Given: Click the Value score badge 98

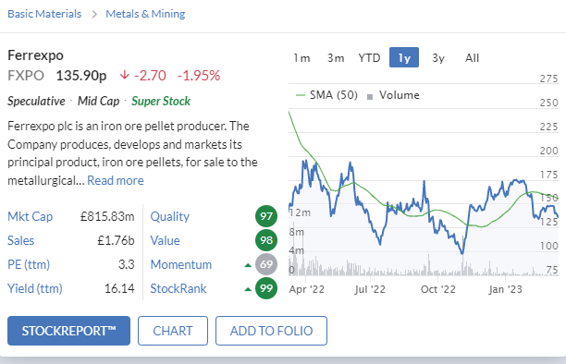Looking at the screenshot, I should [266, 240].
